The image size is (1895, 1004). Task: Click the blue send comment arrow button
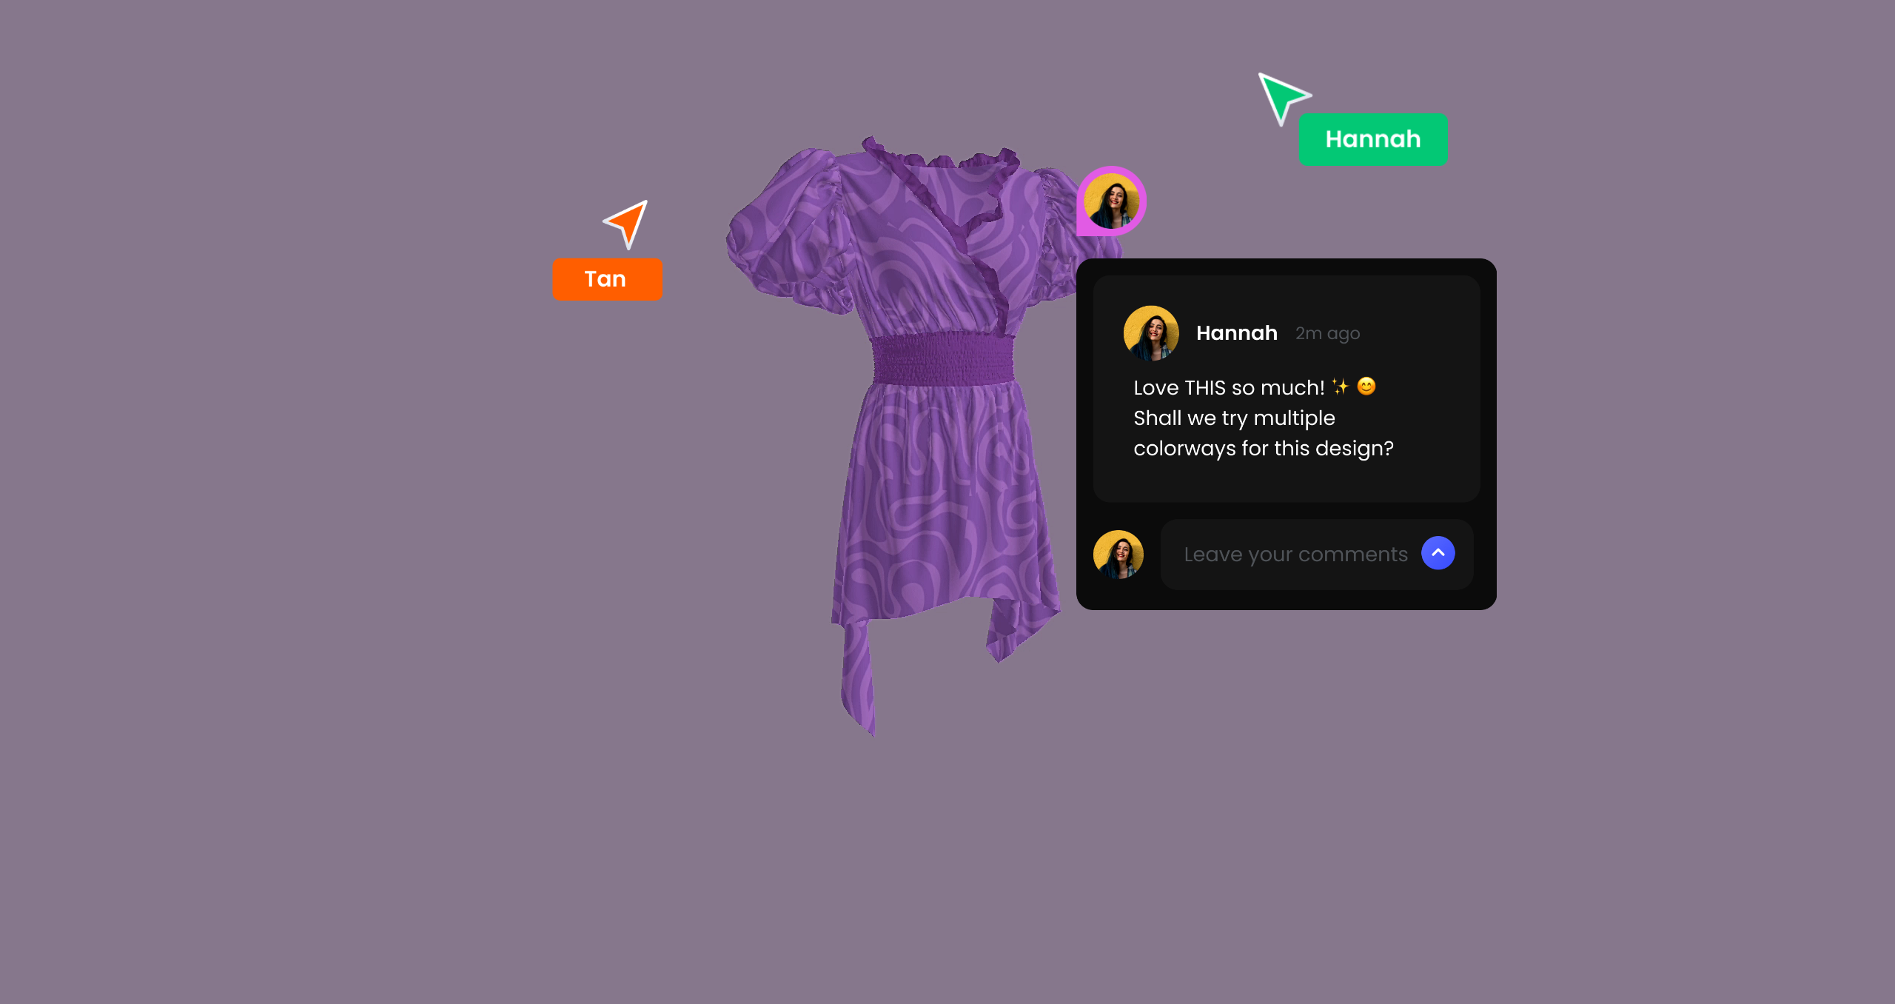tap(1438, 553)
